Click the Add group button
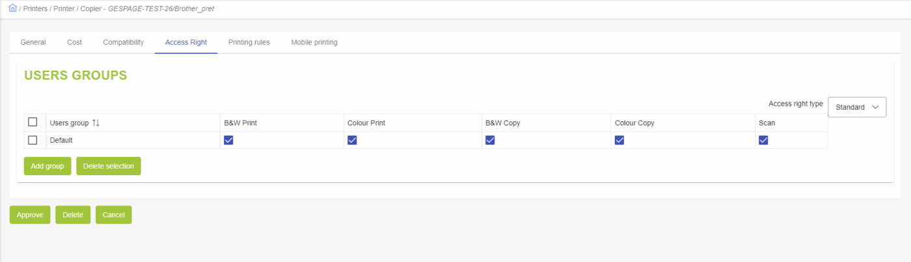This screenshot has height=262, width=911. 48,166
